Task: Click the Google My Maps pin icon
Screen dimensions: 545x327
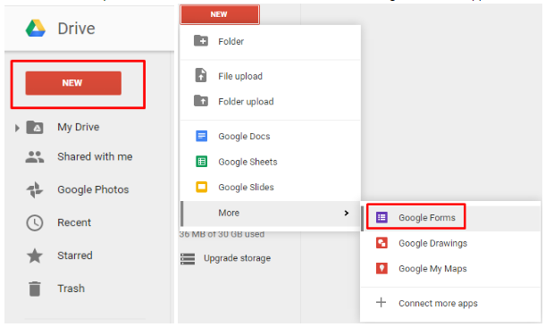Action: tap(381, 268)
